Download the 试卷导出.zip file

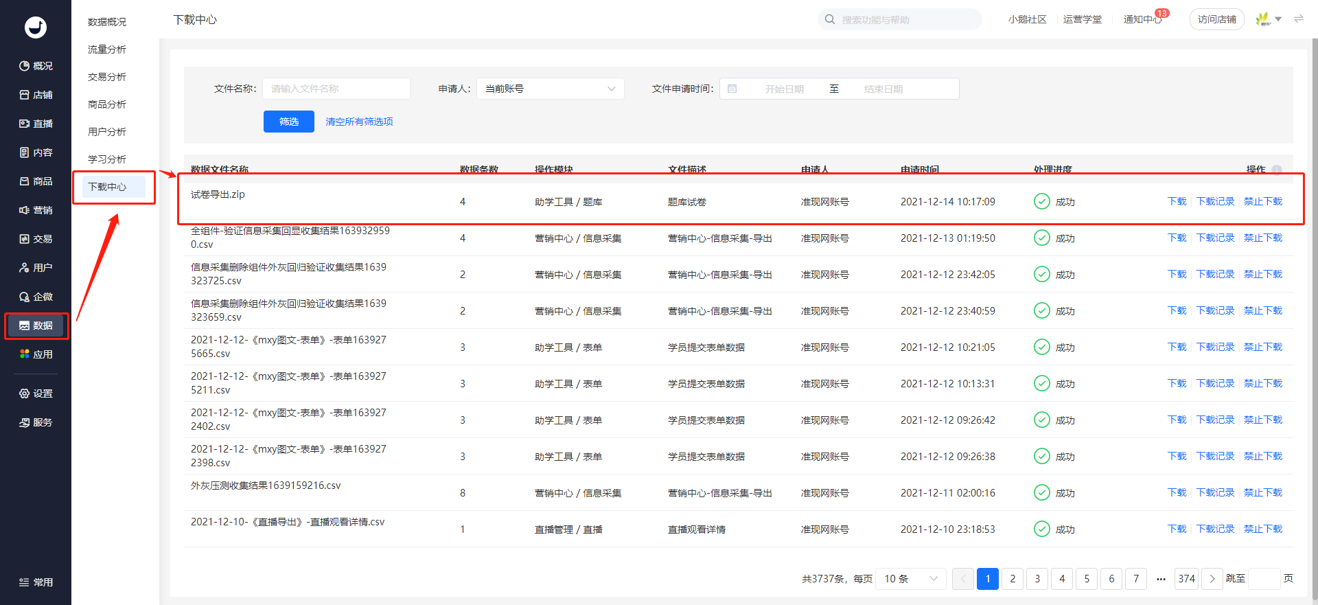tap(1177, 201)
